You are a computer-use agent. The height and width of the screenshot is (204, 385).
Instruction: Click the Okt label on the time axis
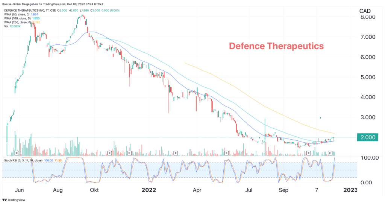[94, 190]
